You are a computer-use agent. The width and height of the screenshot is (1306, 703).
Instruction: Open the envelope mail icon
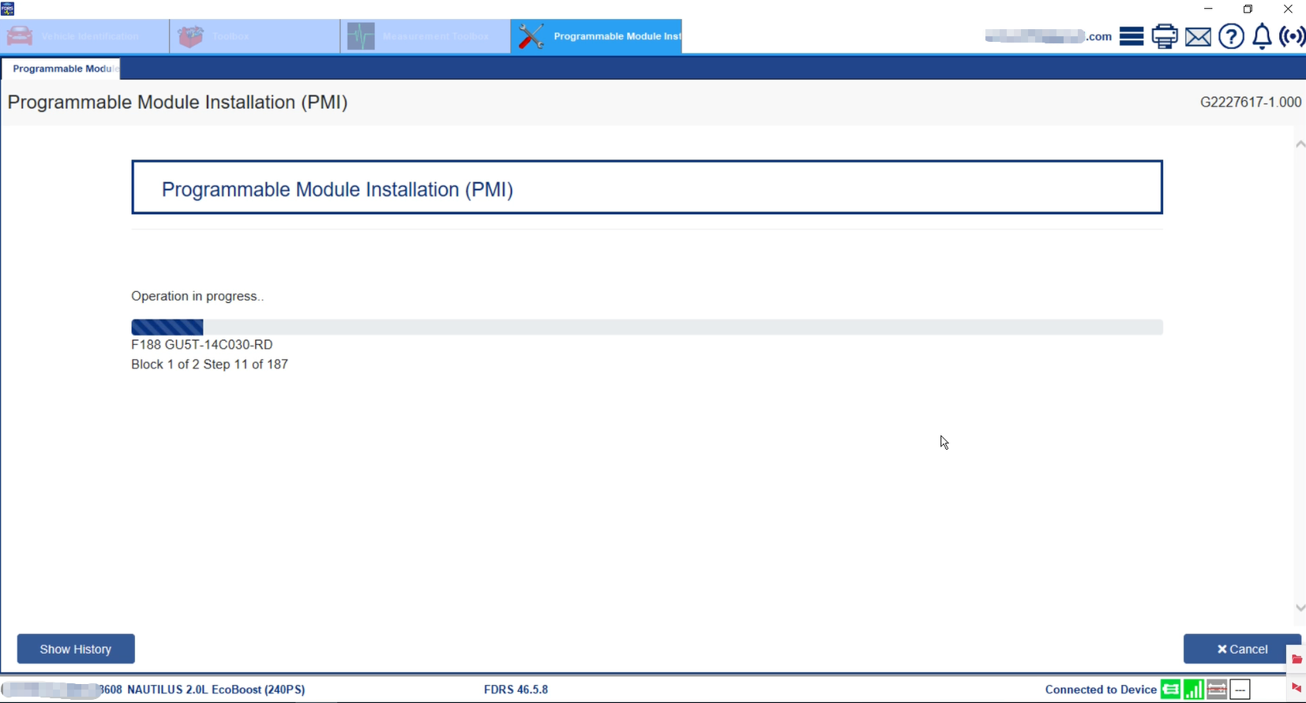click(1198, 36)
